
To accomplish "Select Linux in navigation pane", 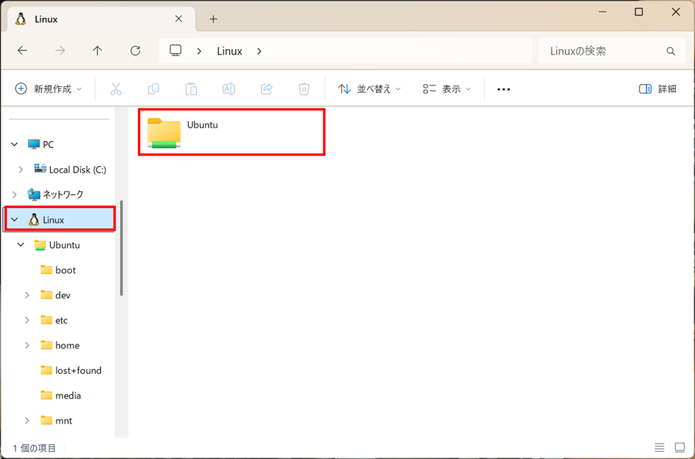I will [x=54, y=220].
